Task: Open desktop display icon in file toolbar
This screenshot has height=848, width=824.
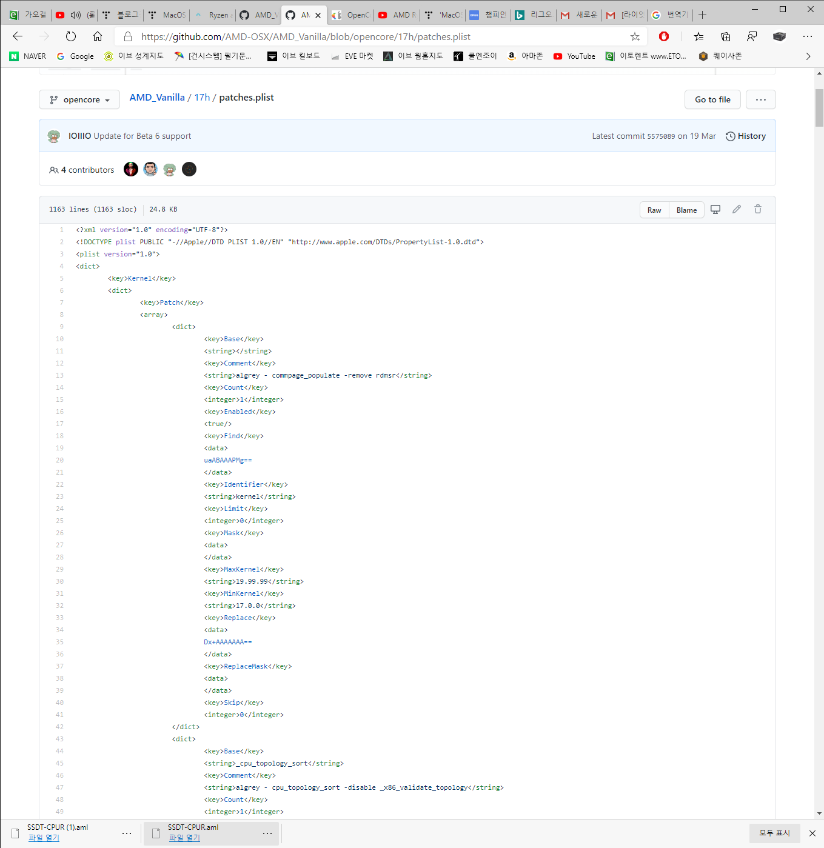Action: (715, 209)
